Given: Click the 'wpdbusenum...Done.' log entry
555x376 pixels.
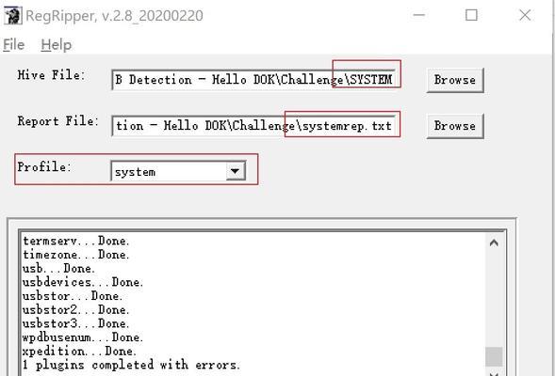Looking at the screenshot, I should [x=83, y=337].
